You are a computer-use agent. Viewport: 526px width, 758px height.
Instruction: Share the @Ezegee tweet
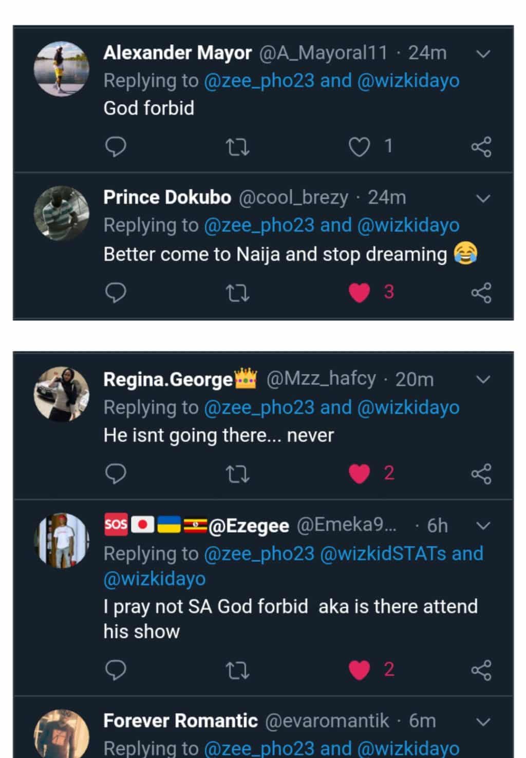[481, 670]
